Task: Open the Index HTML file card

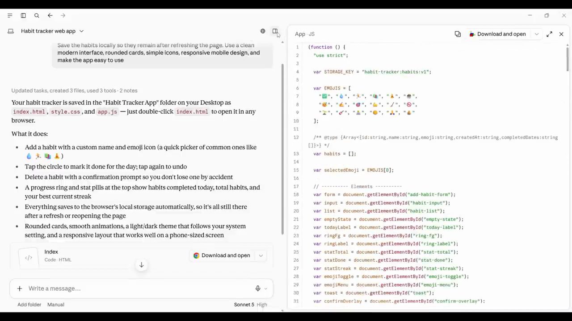Action: coord(141,255)
